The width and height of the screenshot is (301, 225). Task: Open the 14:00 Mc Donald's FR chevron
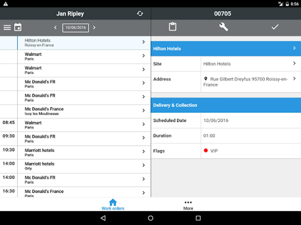(x=144, y=179)
